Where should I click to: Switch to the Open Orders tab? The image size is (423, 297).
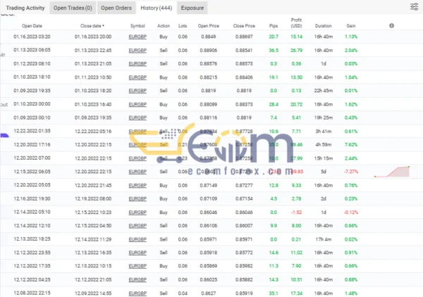(x=116, y=8)
